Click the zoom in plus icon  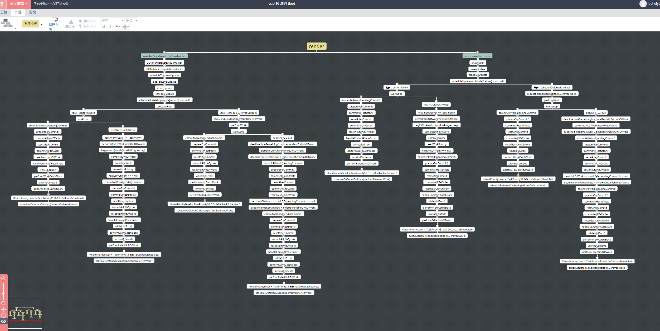[3, 278]
